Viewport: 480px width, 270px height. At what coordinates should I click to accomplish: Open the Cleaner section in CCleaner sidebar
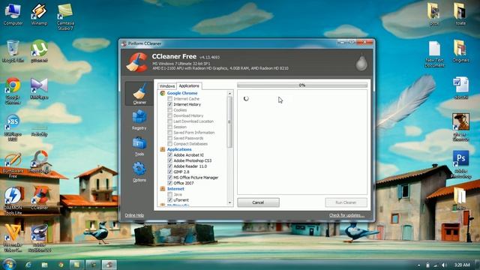139,94
